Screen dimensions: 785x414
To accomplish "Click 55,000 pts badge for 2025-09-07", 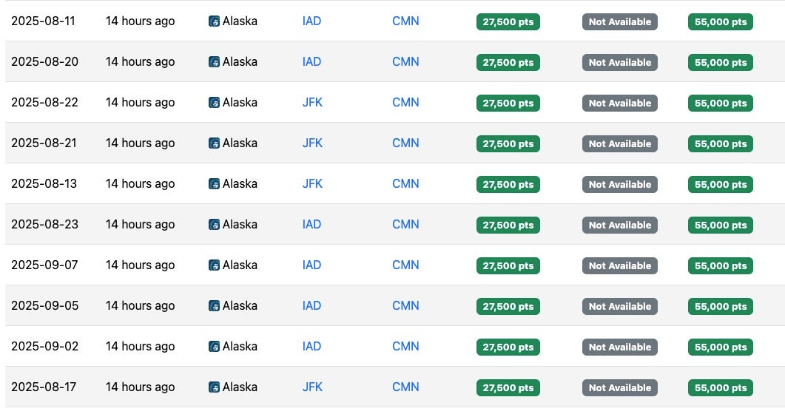I will (720, 266).
